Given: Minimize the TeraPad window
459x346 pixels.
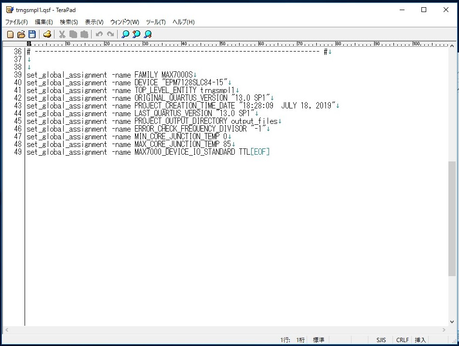Looking at the screenshot, I should (402, 10).
